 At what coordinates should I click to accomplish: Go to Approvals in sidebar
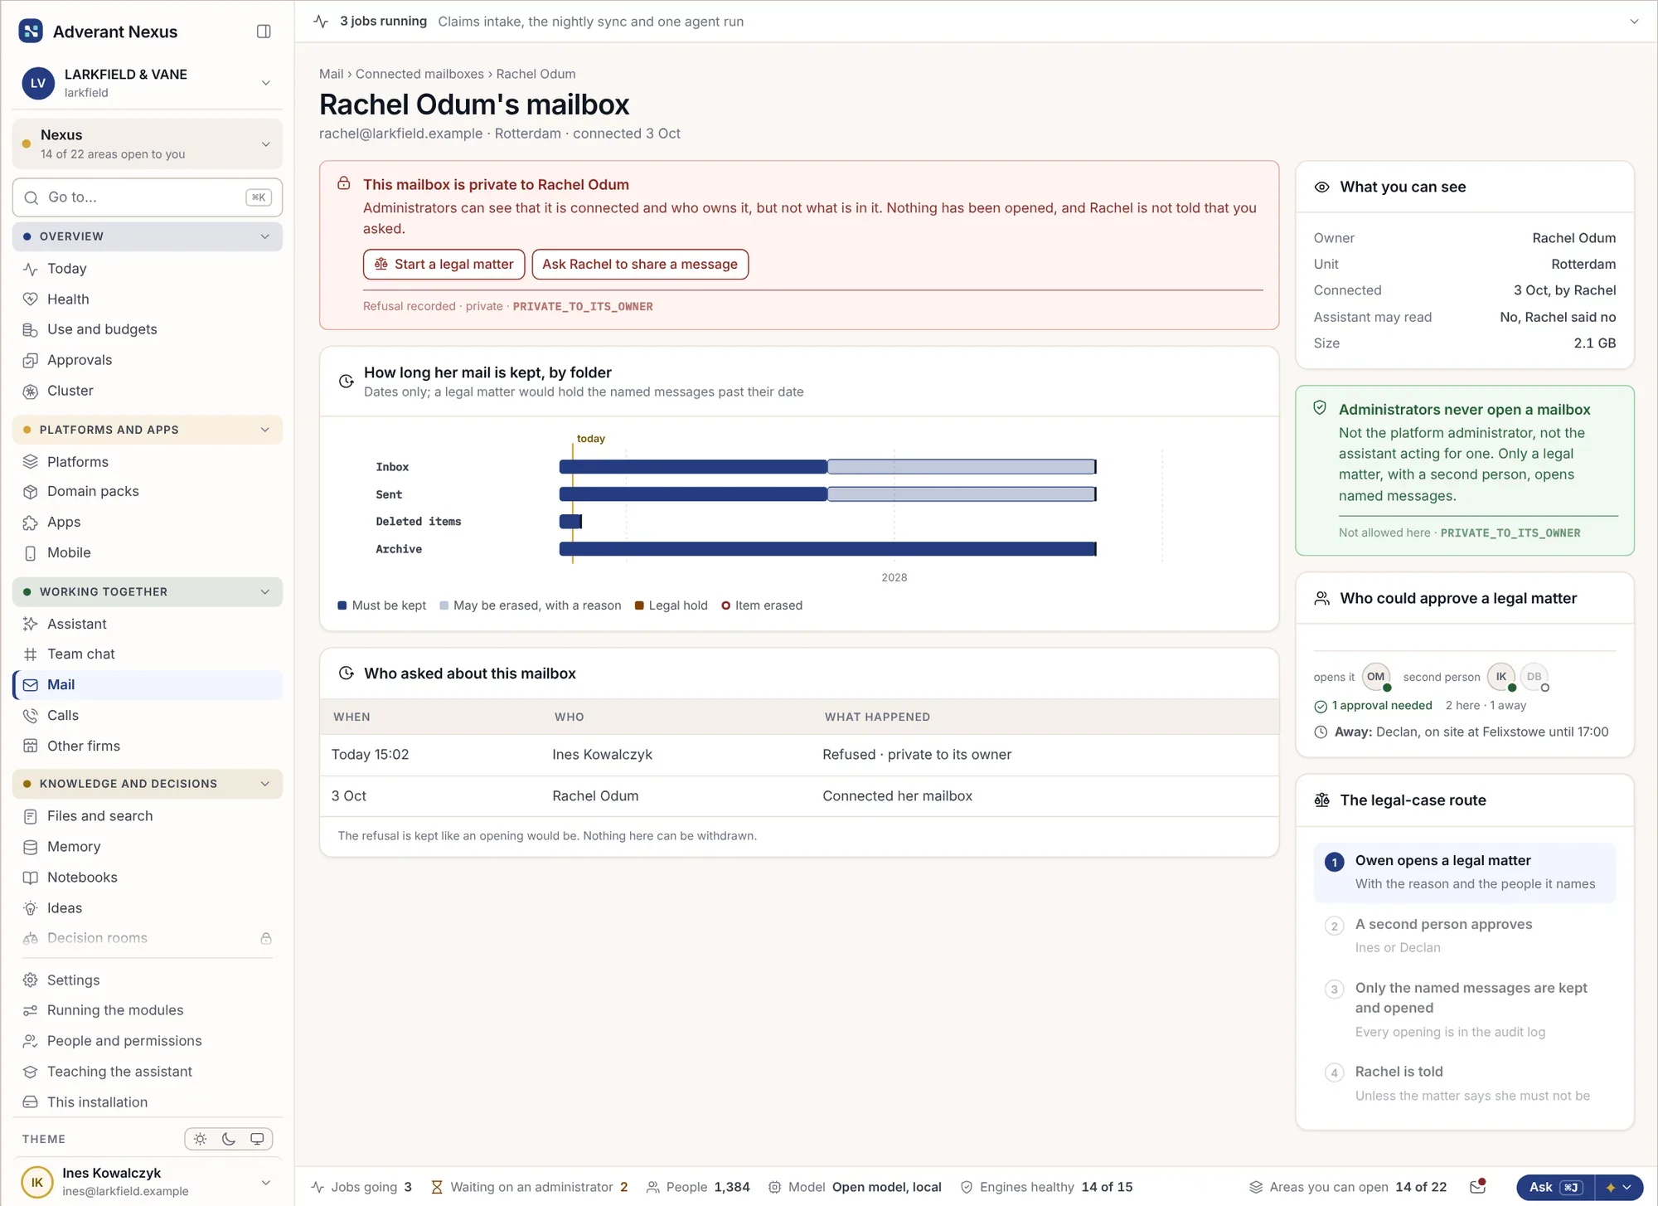148,360
